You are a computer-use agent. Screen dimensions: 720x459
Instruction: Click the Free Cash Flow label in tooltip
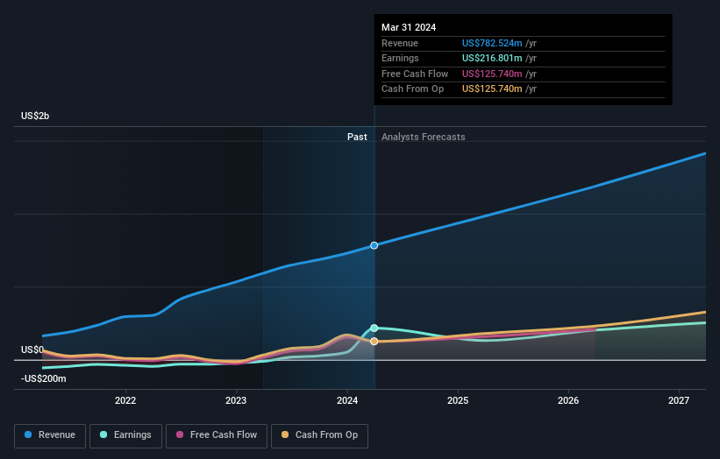415,74
